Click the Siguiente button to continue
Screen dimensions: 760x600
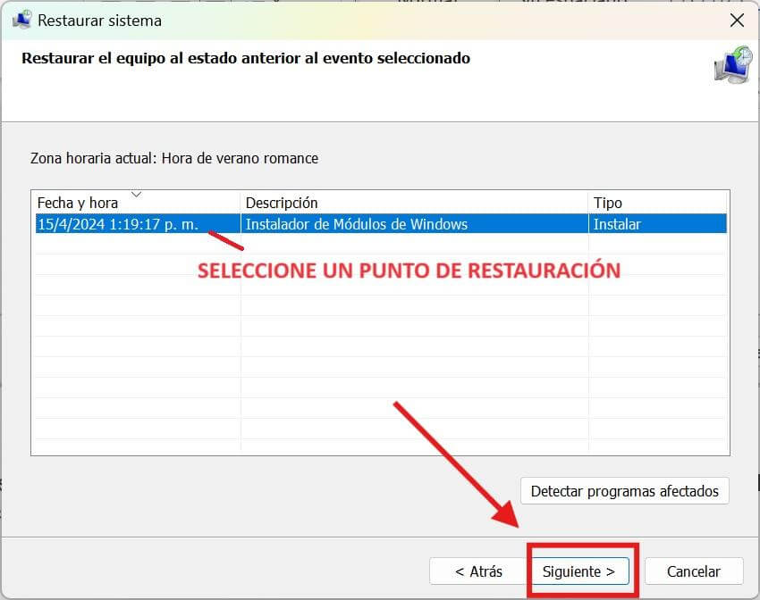pos(580,571)
